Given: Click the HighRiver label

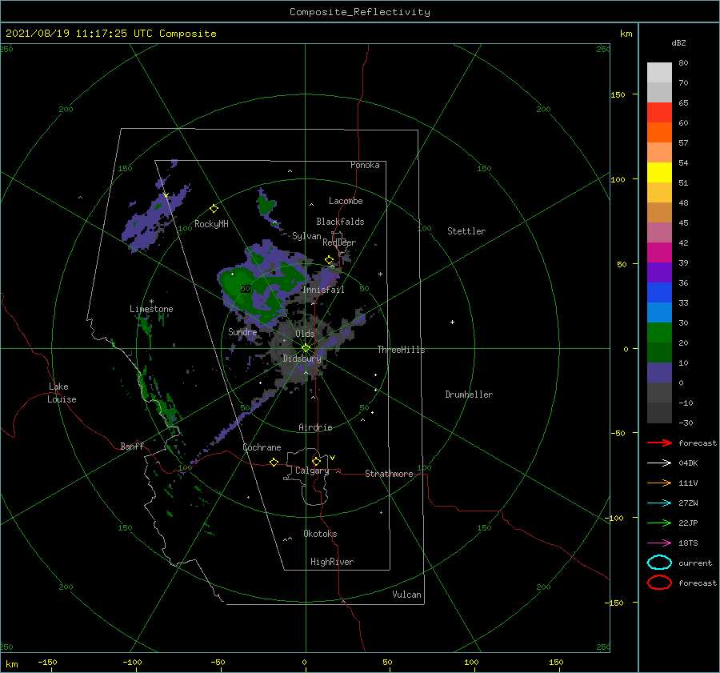Looking at the screenshot, I should pos(332,562).
